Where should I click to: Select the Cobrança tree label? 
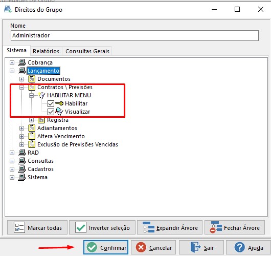[x=40, y=62]
